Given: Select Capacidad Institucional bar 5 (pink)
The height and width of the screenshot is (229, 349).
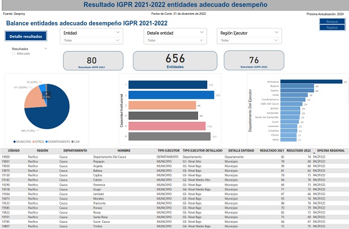Looking at the screenshot, I should (x=167, y=126).
